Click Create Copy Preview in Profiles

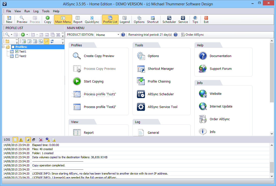click(x=94, y=56)
